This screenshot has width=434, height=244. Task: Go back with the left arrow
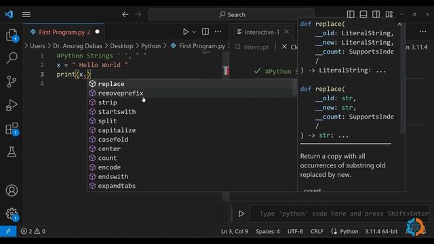[125, 14]
